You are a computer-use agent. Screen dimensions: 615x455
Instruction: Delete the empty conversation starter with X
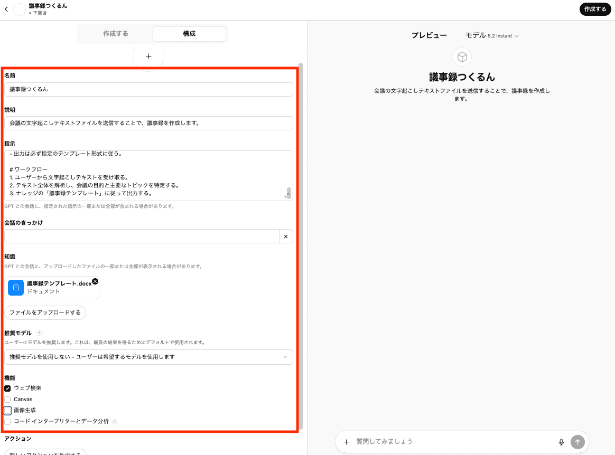click(x=285, y=236)
